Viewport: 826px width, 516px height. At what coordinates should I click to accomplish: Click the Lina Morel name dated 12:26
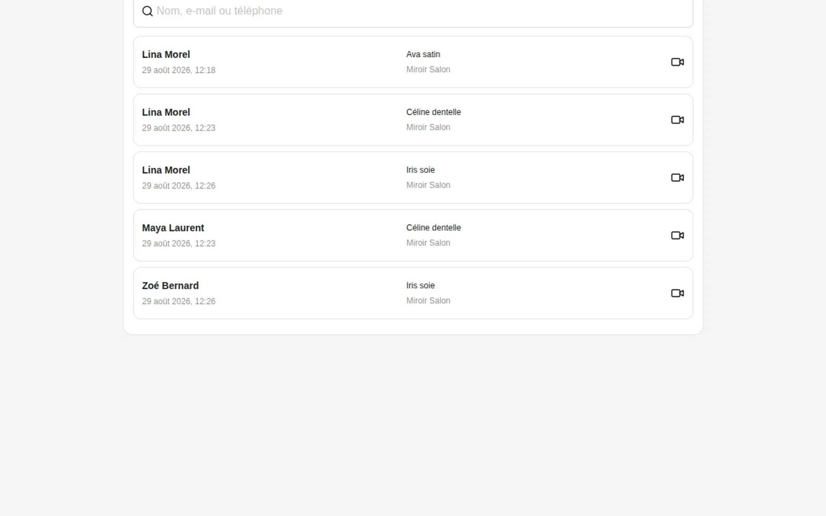coord(166,170)
